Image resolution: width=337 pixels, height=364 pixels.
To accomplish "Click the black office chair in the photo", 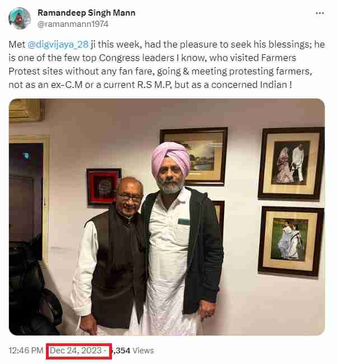I will point(34,290).
